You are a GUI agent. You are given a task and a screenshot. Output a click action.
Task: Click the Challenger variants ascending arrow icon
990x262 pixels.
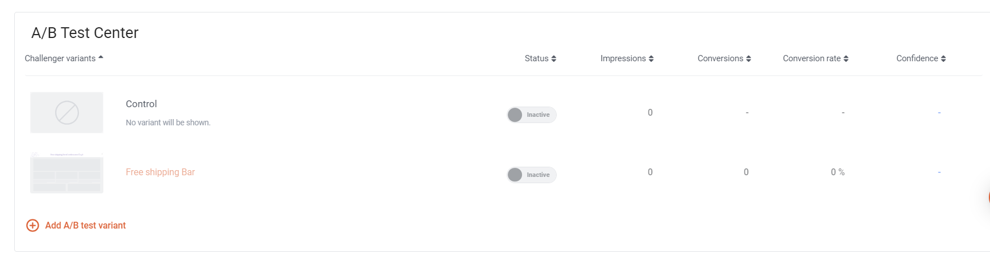101,57
